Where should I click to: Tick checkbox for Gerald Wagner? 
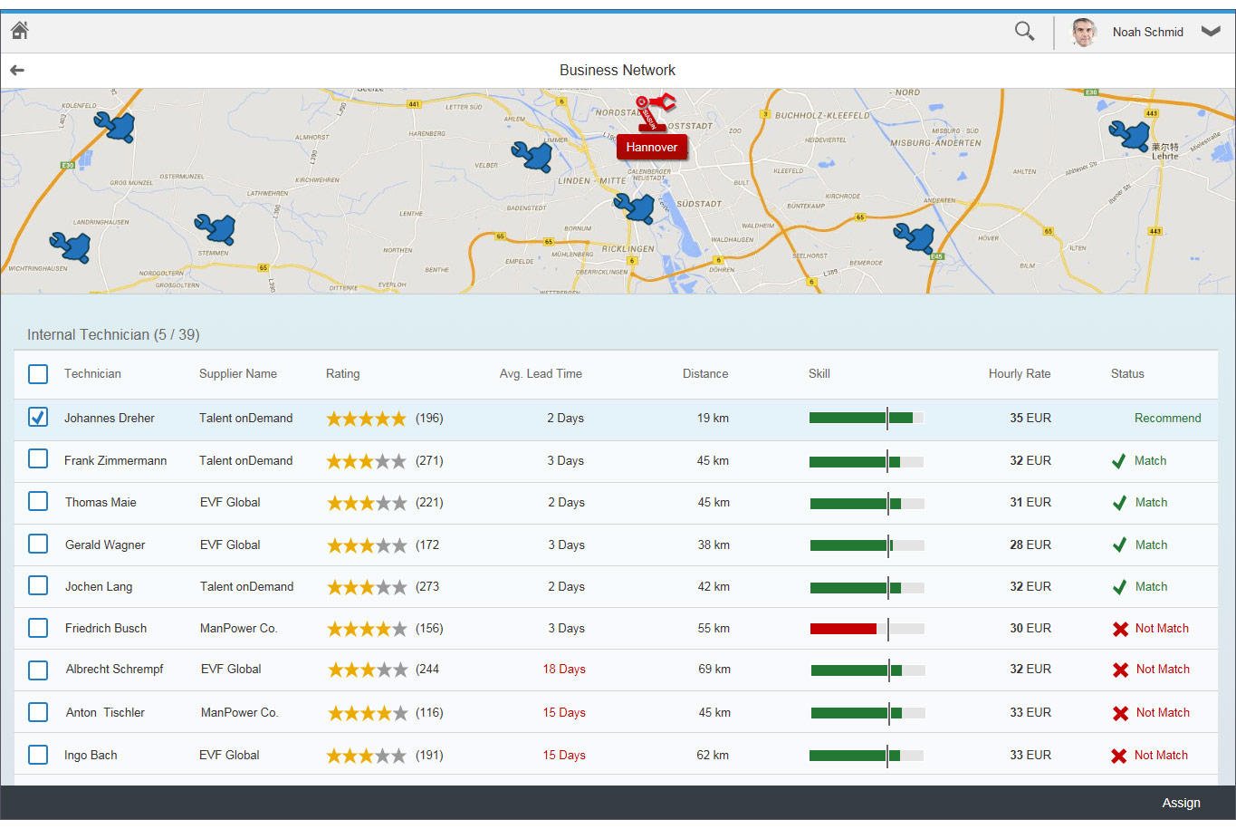tap(38, 544)
